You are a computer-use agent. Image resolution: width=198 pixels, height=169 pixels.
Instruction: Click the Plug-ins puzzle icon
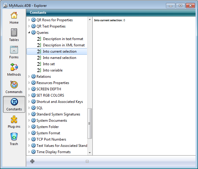pyautogui.click(x=14, y=120)
